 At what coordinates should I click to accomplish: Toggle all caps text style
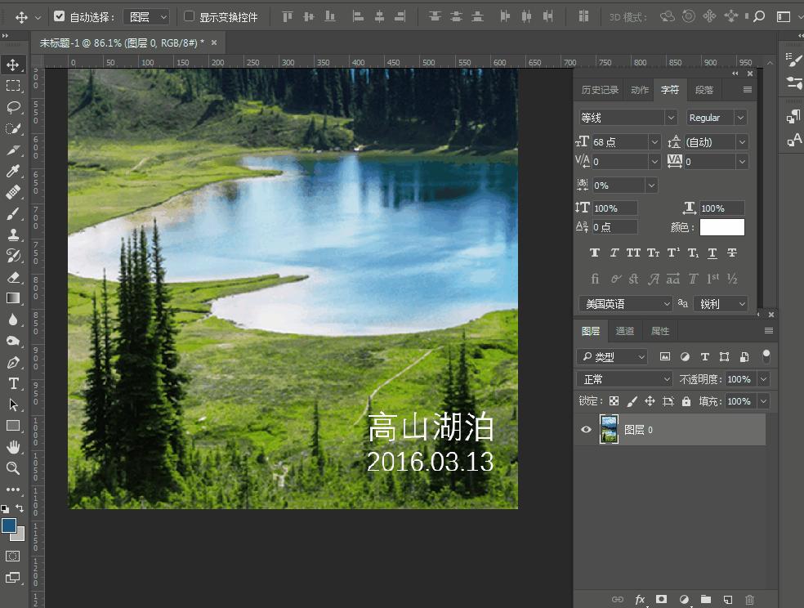(x=633, y=253)
